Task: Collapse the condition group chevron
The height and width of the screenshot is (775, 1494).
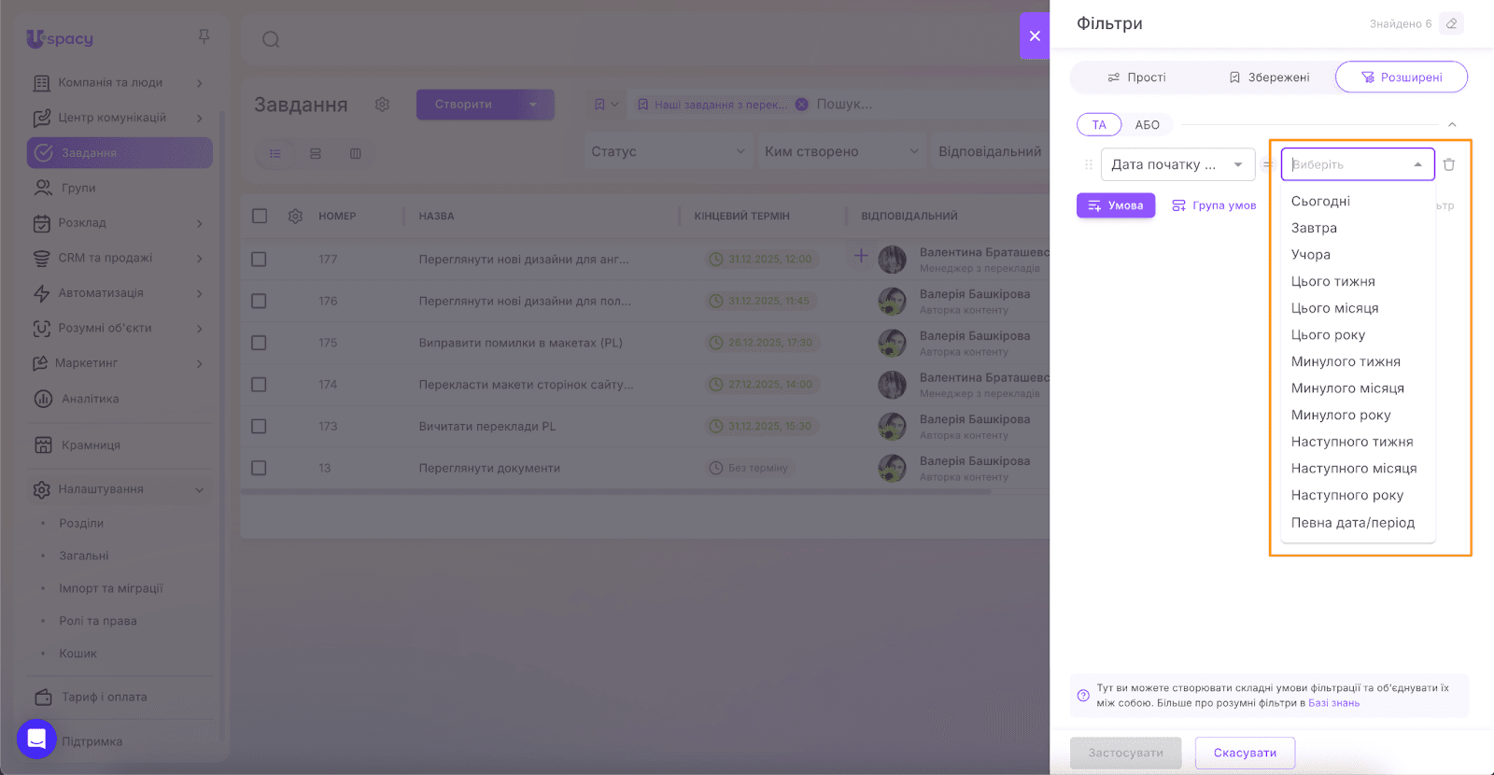Action: 1452,124
